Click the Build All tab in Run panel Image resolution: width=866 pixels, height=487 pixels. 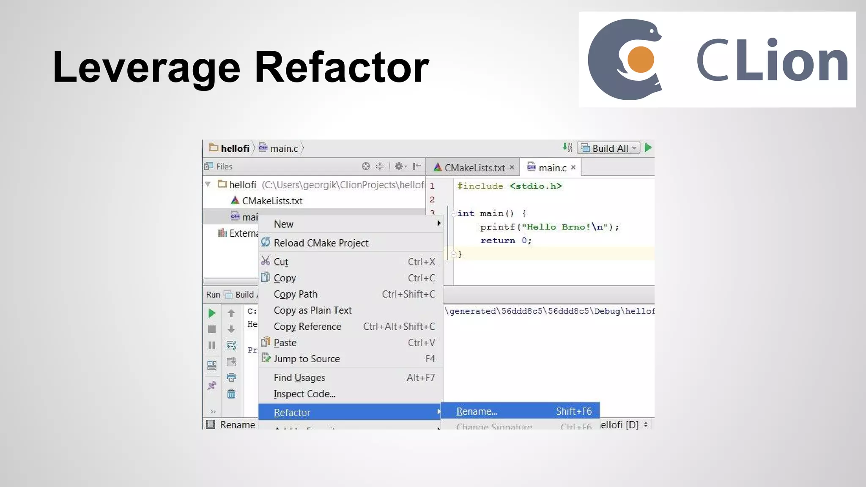[x=241, y=294]
